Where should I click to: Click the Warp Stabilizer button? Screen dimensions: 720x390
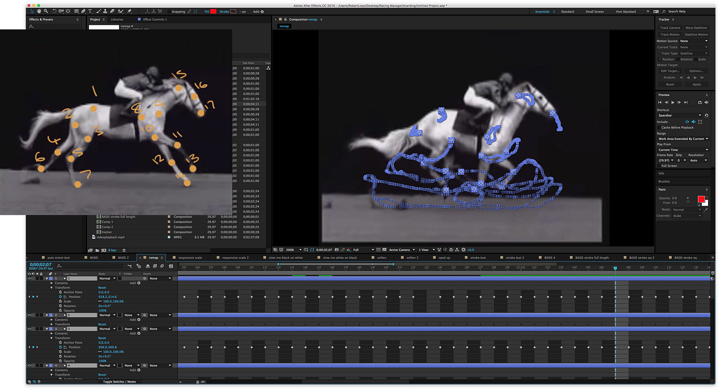696,28
